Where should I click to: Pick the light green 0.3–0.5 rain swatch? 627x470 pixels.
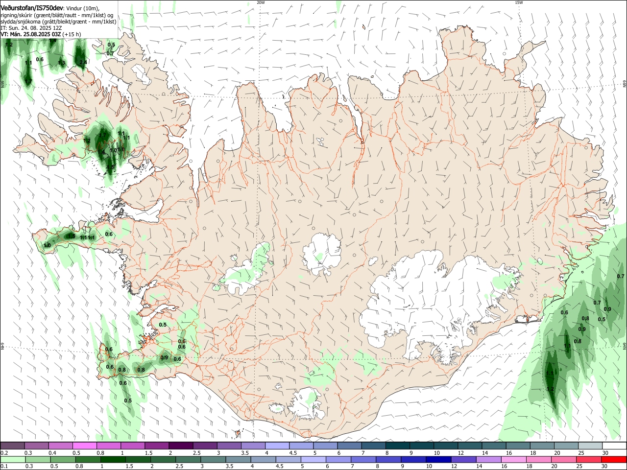click(38, 460)
